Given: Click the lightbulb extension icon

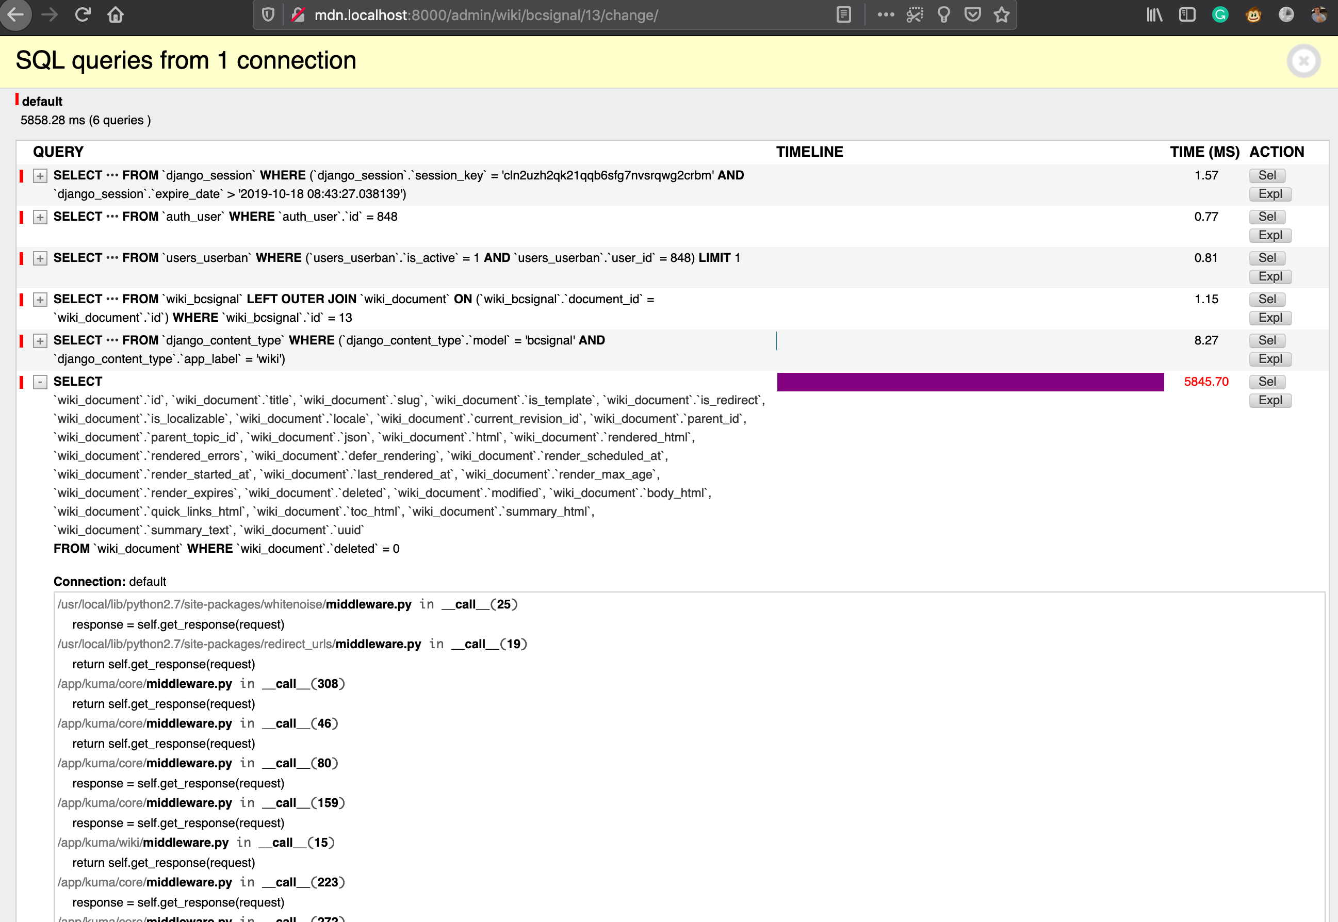Looking at the screenshot, I should coord(943,15).
